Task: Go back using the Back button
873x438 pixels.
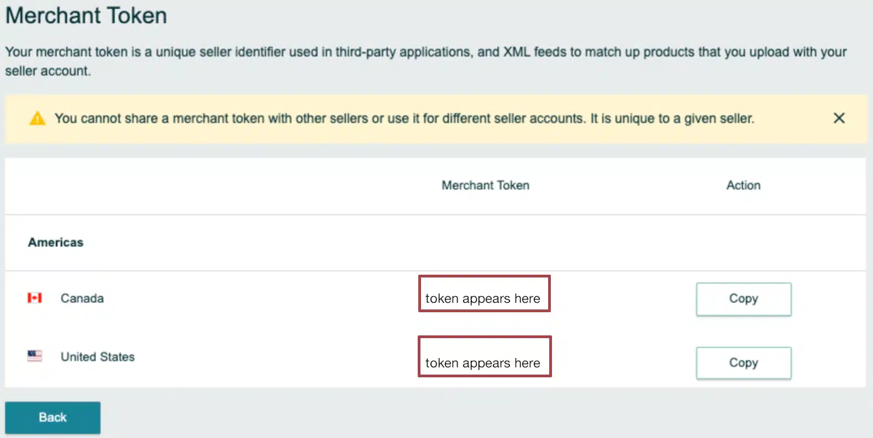Action: (52, 418)
